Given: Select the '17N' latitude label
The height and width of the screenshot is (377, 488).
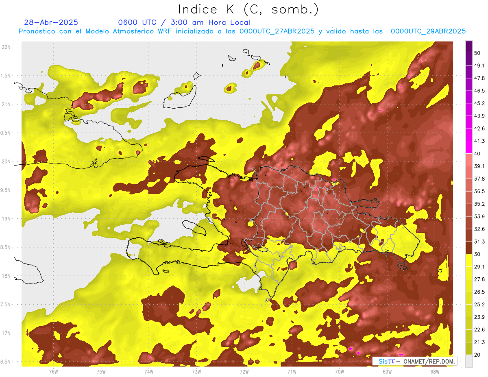Looking at the screenshot, I should tap(6, 333).
